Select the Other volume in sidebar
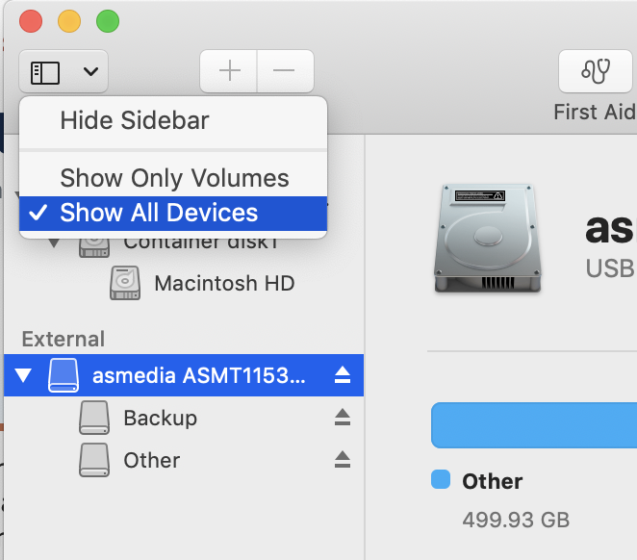The height and width of the screenshot is (560, 637). tap(151, 460)
